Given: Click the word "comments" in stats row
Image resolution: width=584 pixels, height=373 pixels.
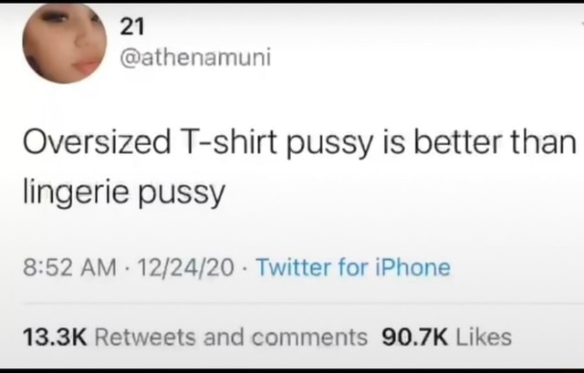Looking at the screenshot, I should pos(309,338).
